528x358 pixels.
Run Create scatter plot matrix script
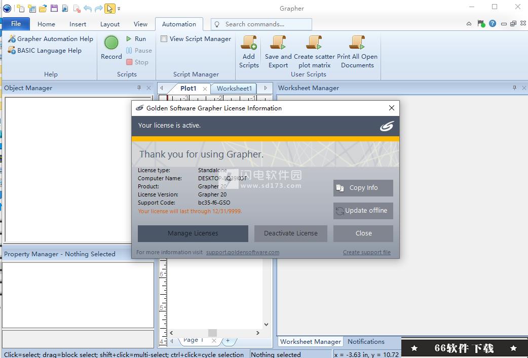(x=314, y=52)
